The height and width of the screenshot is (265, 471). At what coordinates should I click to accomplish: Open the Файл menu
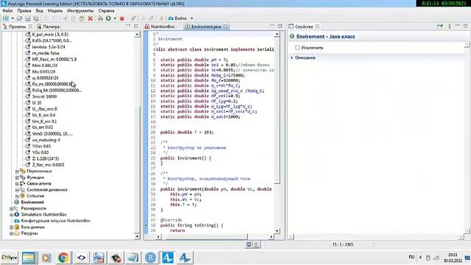coord(7,10)
